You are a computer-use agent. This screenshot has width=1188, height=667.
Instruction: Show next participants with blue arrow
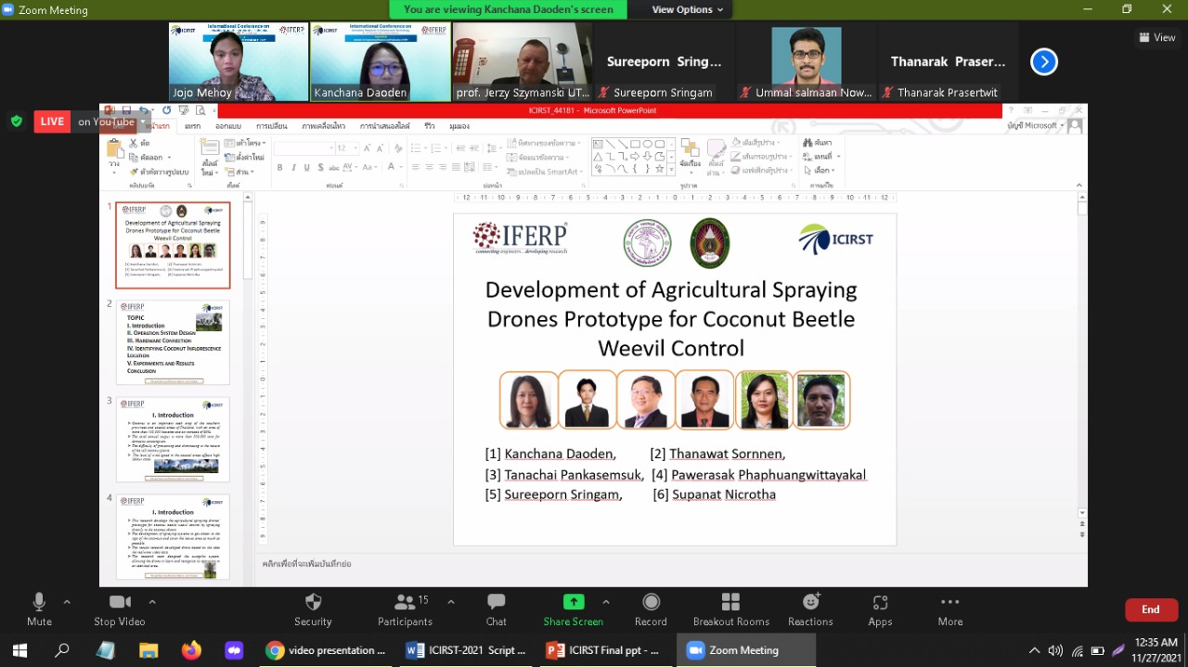tap(1044, 62)
